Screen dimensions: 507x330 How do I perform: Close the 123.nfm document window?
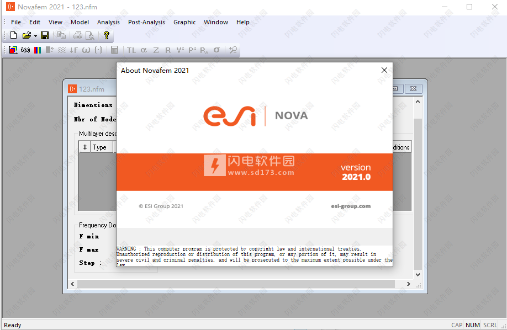point(413,88)
